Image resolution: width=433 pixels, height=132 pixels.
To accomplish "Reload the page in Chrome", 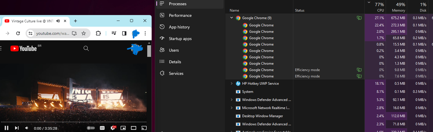I will pos(18,33).
